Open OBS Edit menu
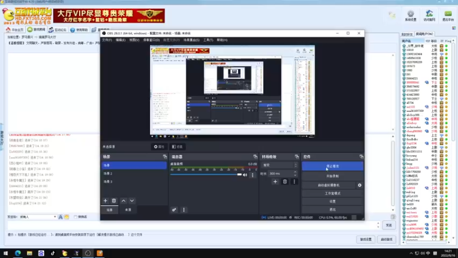Image resolution: width=458 pixels, height=258 pixels. [120, 40]
